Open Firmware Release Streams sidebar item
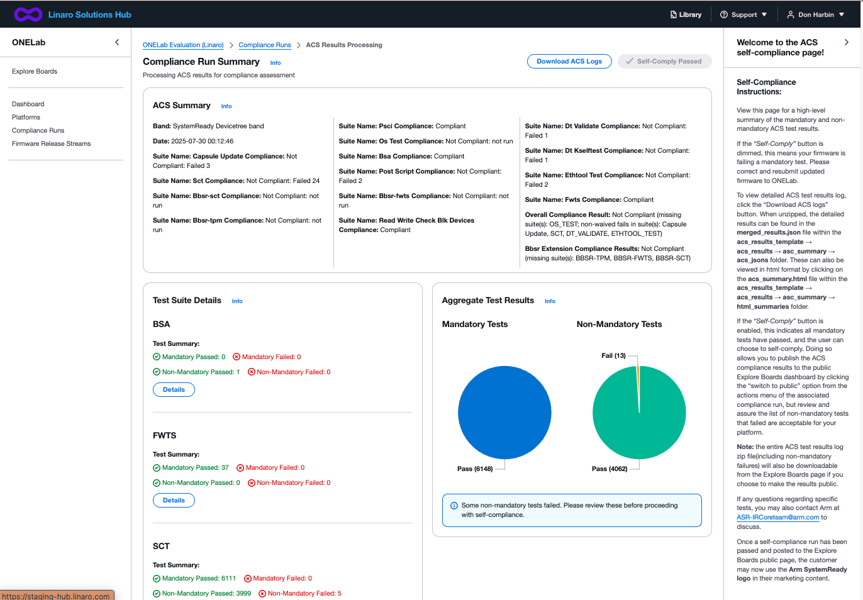The image size is (863, 600). click(x=52, y=143)
